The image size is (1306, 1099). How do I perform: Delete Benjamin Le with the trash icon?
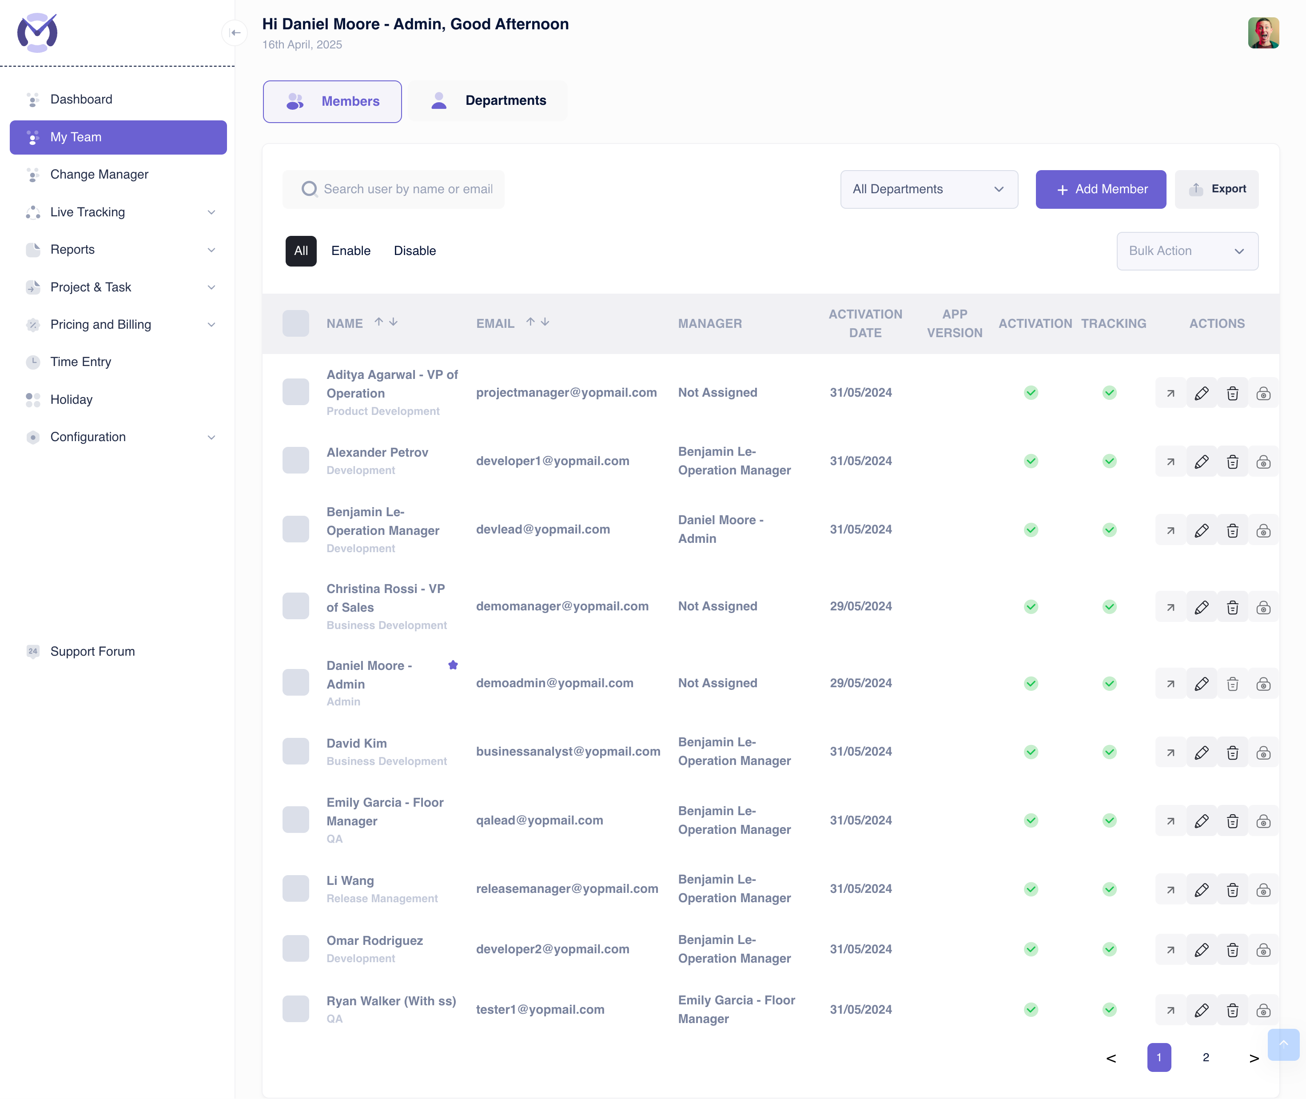(x=1232, y=530)
